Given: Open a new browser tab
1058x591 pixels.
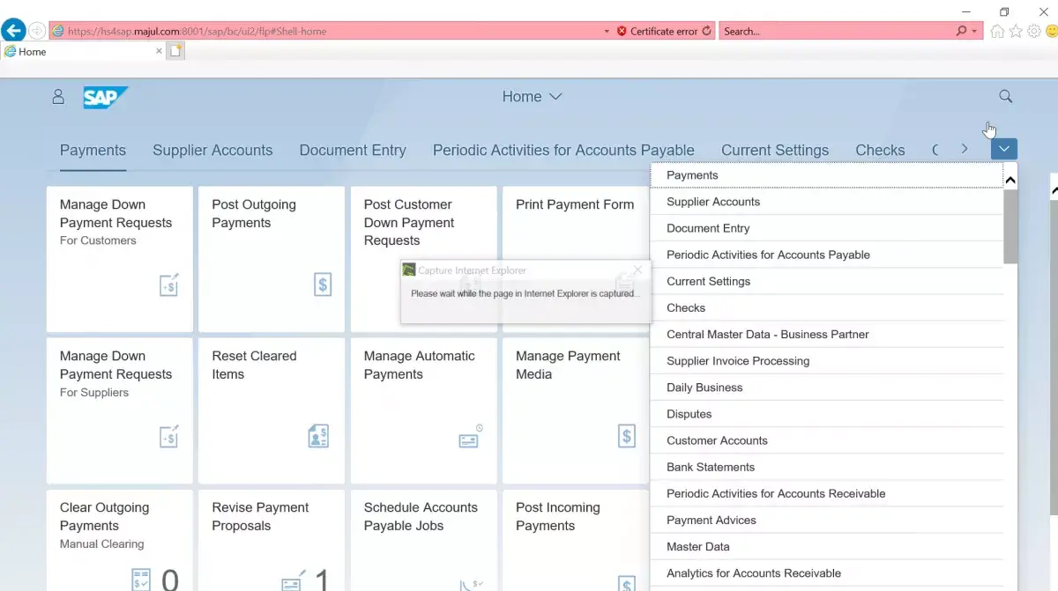Looking at the screenshot, I should pyautogui.click(x=175, y=51).
